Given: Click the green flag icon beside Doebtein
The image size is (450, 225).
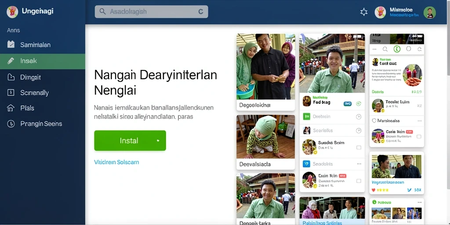Looking at the screenshot, I should pos(306,116).
